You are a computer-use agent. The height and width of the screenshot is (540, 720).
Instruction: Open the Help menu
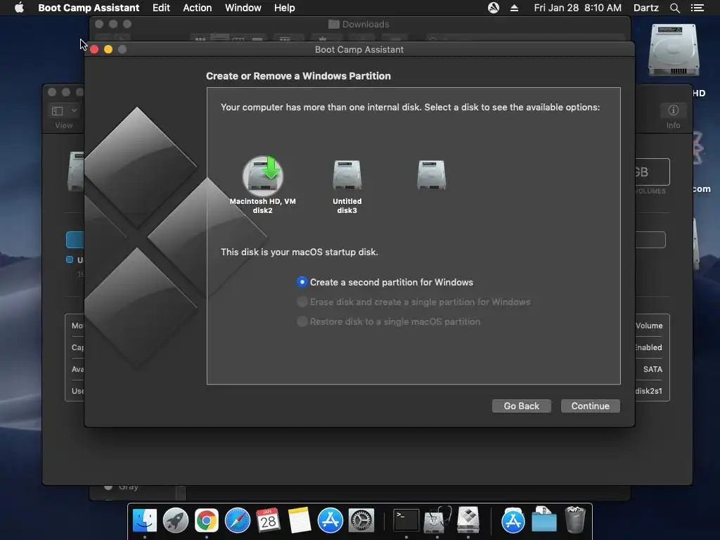click(284, 8)
